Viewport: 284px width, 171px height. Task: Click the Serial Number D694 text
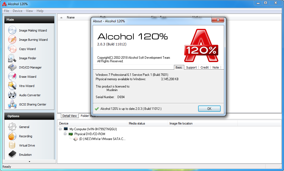point(110,97)
